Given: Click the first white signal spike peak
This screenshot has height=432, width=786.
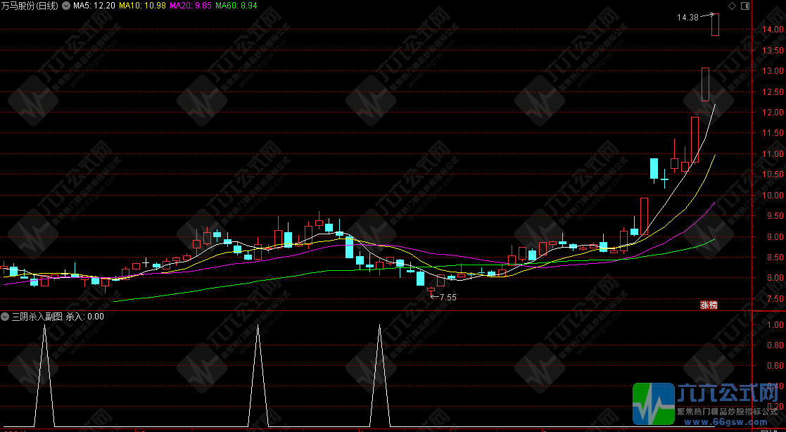Looking at the screenshot, I should point(44,326).
